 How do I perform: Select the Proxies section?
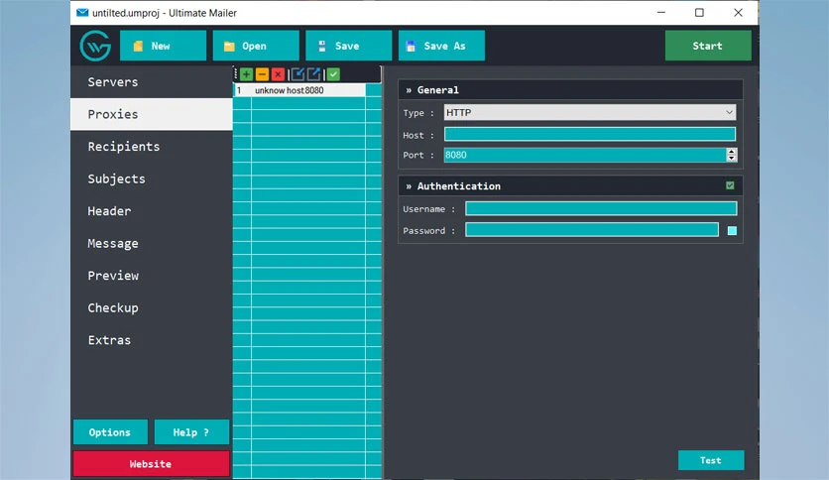[x=151, y=114]
